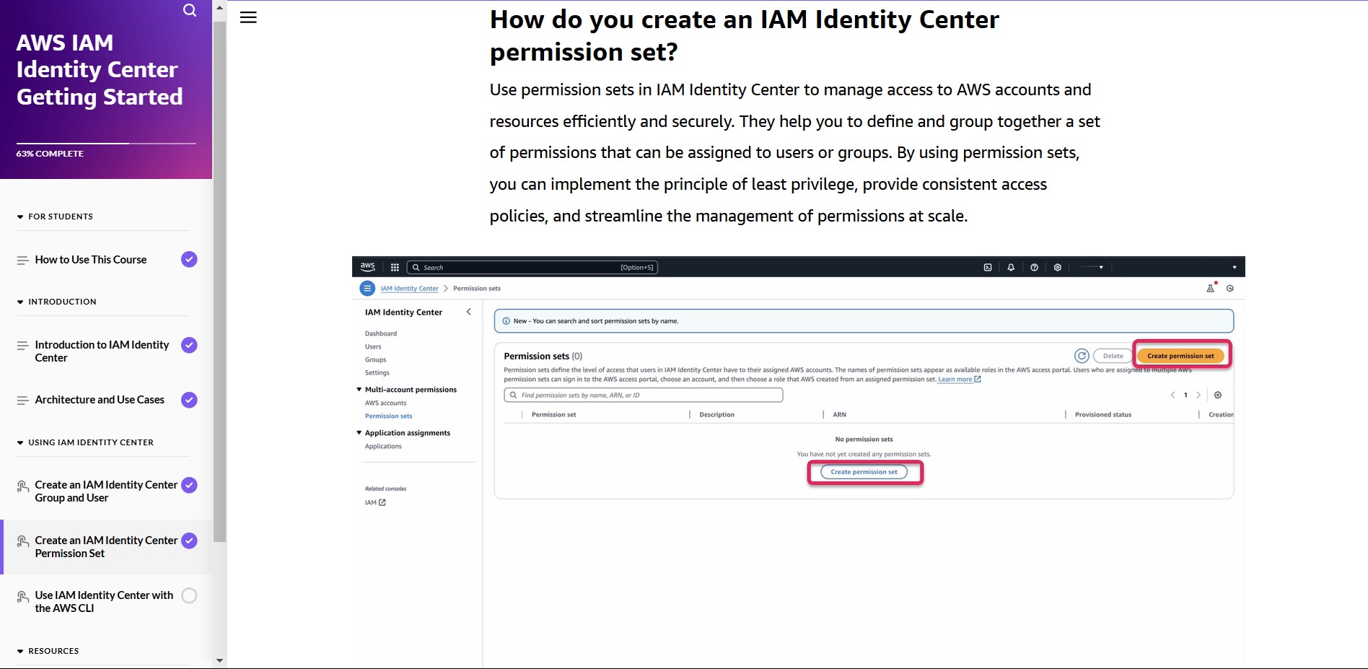The height and width of the screenshot is (669, 1368).
Task: Click the services grid icon in the console screenshot
Action: [x=395, y=267]
